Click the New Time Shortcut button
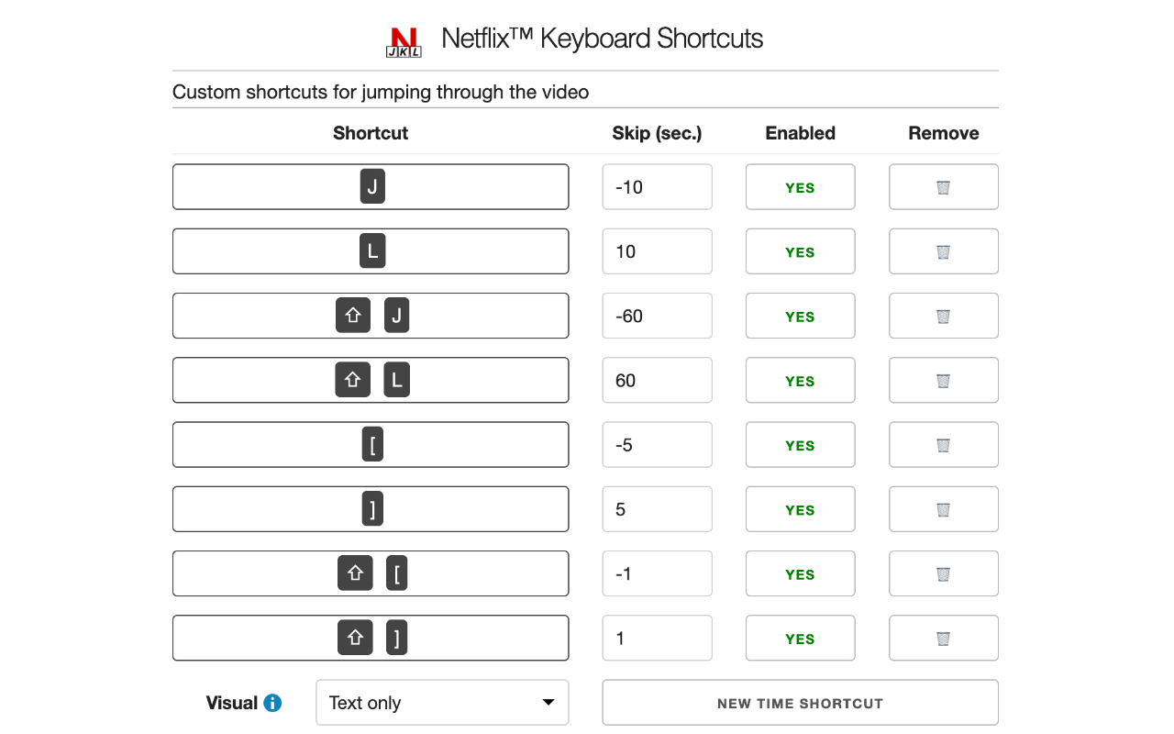The height and width of the screenshot is (734, 1174). [x=800, y=702]
